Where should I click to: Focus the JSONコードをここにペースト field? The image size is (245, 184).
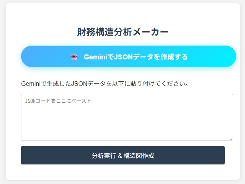[127, 117]
